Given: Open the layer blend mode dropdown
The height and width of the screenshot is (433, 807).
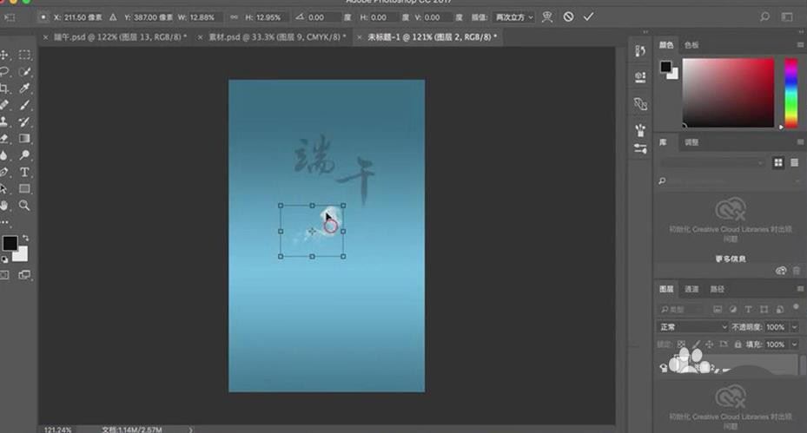Looking at the screenshot, I should 692,327.
